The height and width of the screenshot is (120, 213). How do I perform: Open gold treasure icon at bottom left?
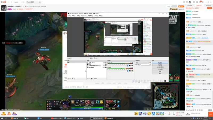pos(3,114)
